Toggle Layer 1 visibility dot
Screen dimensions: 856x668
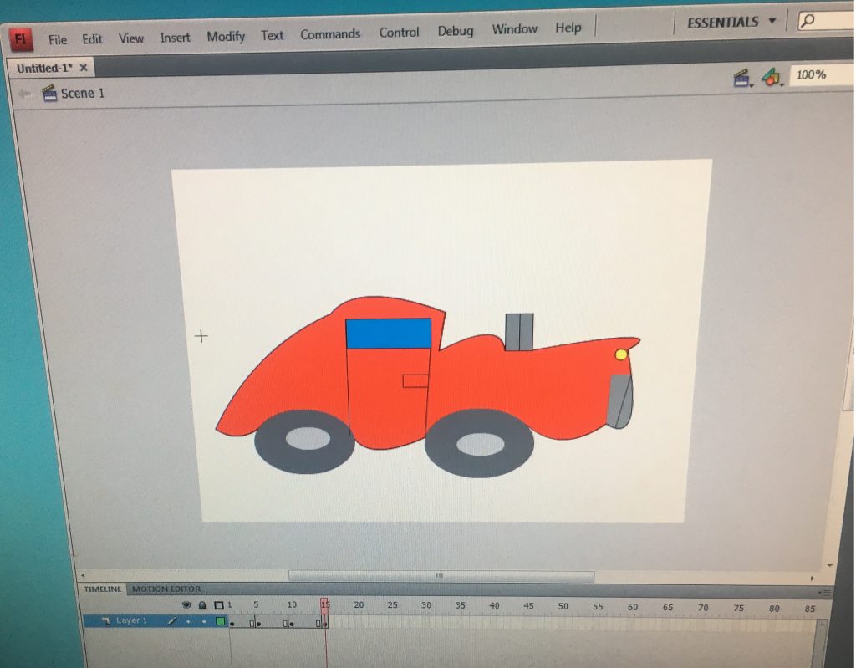(x=188, y=621)
